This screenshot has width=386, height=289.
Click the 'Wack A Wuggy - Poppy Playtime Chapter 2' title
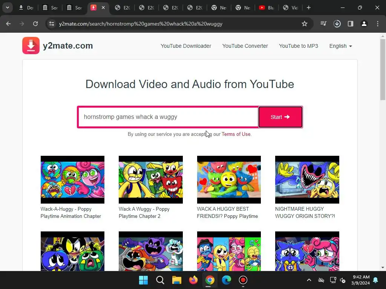click(144, 213)
